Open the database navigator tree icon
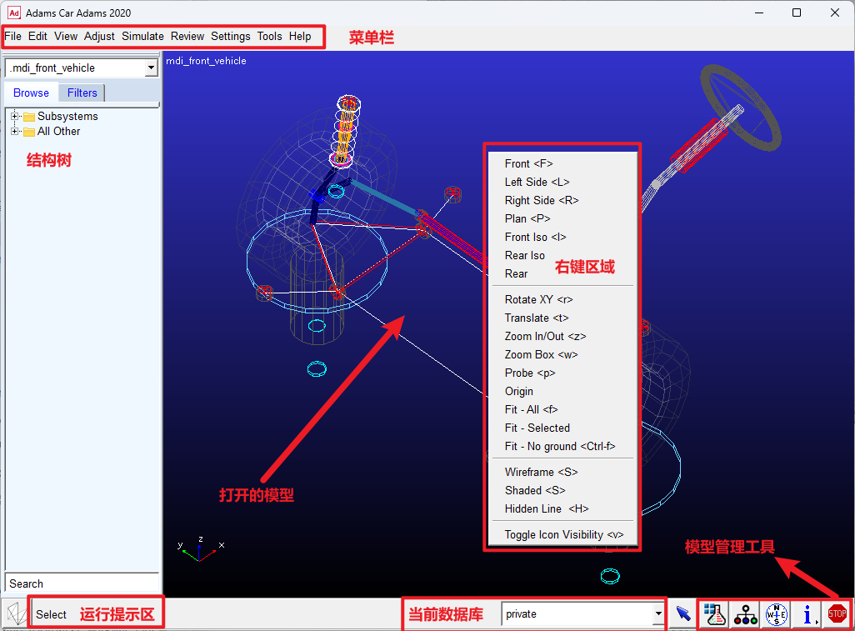Viewport: 855px width, 631px height. [745, 614]
